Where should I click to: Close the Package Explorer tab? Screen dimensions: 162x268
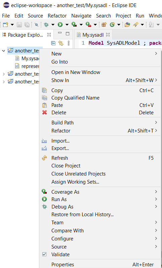(49, 35)
